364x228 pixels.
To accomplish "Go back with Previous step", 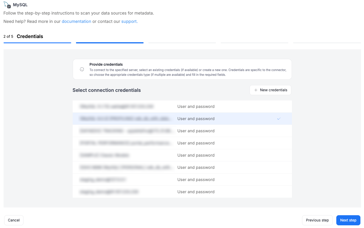I will (x=317, y=220).
